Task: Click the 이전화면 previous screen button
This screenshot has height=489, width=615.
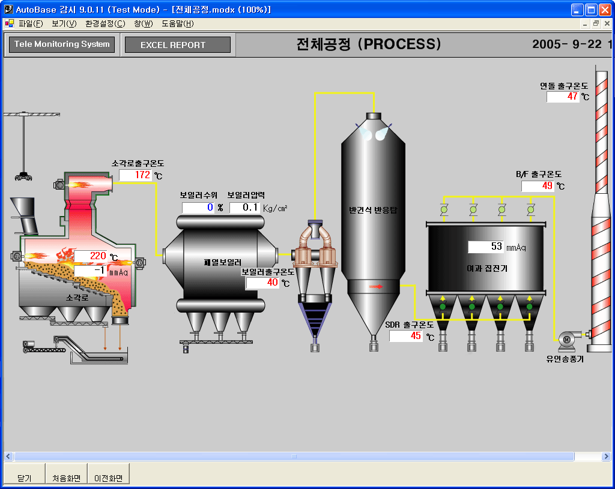Action: 108,478
